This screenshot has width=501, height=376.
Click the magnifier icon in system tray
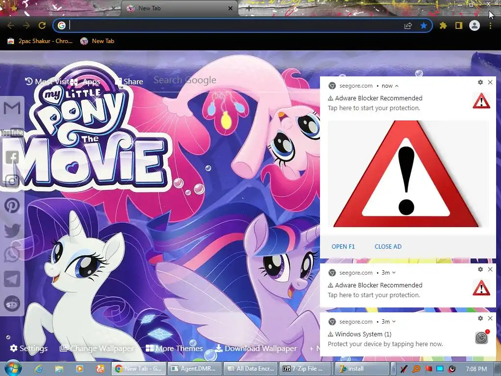(x=416, y=369)
